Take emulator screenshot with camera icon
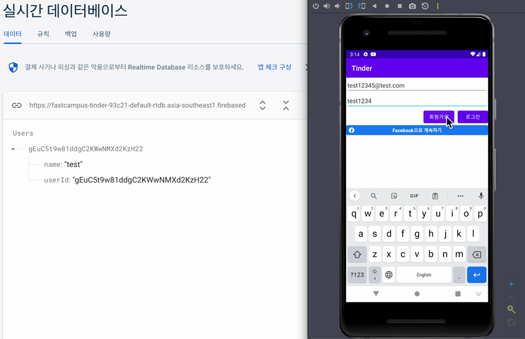Screen dimensions: 525x339 coord(412,6)
